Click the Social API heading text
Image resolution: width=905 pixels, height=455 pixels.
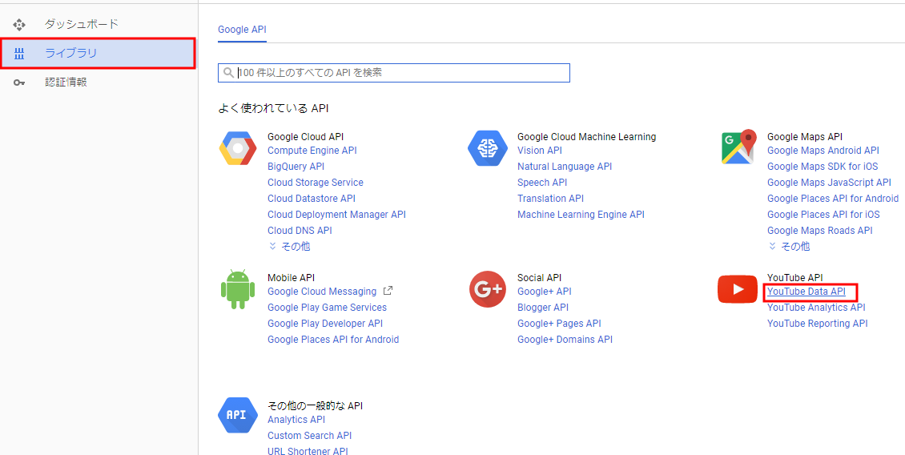tap(540, 278)
